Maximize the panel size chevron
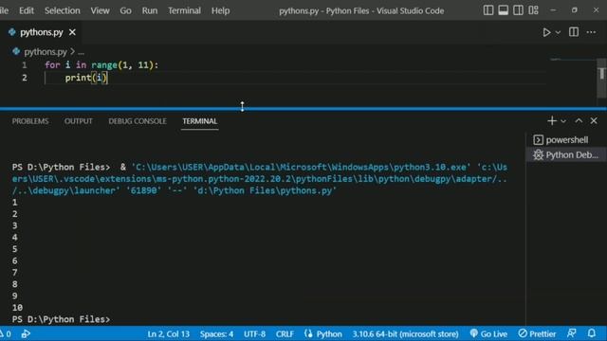Screen dimensions: 607x341 (579, 121)
